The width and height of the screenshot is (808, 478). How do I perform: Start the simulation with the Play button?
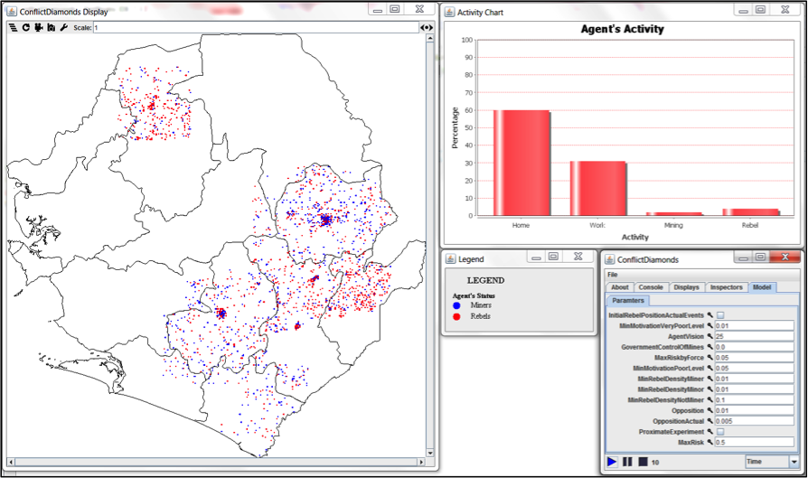pos(612,462)
